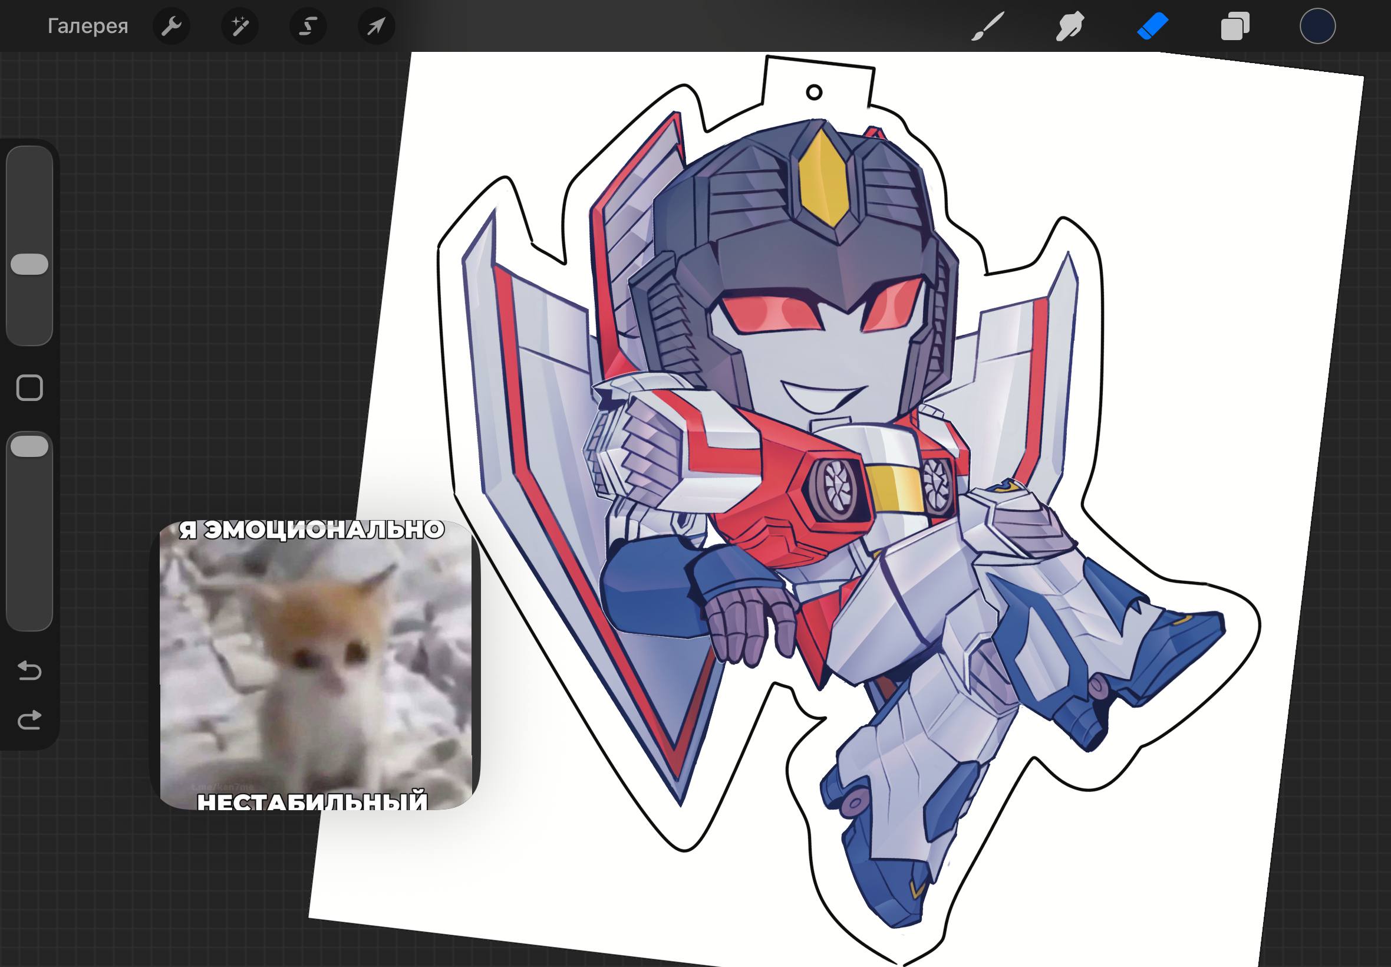1391x967 pixels.
Task: Select the Smudge tool
Action: (1070, 27)
